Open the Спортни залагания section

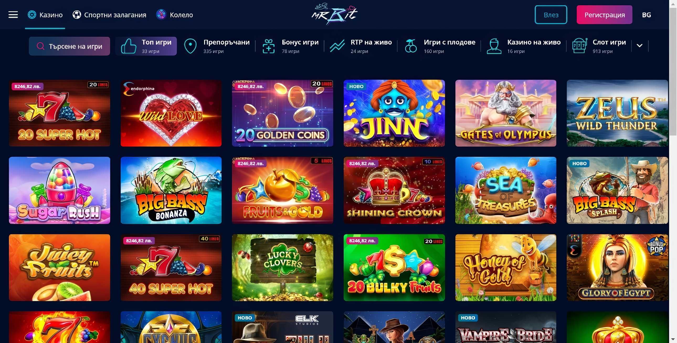(109, 15)
